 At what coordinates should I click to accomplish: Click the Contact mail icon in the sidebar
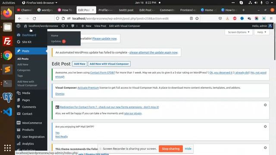19,114
